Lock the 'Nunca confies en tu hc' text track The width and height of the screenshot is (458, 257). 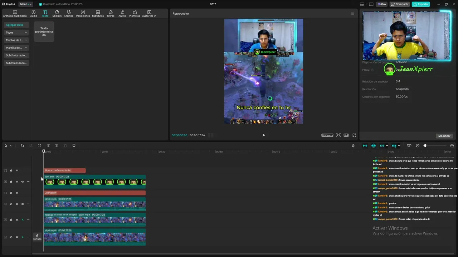[11, 171]
